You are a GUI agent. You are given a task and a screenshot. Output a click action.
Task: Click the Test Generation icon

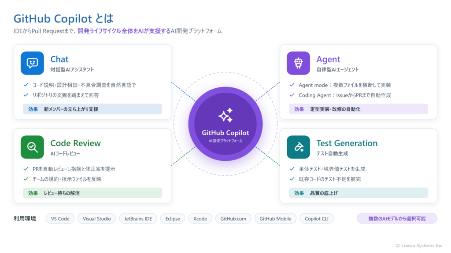coord(298,147)
